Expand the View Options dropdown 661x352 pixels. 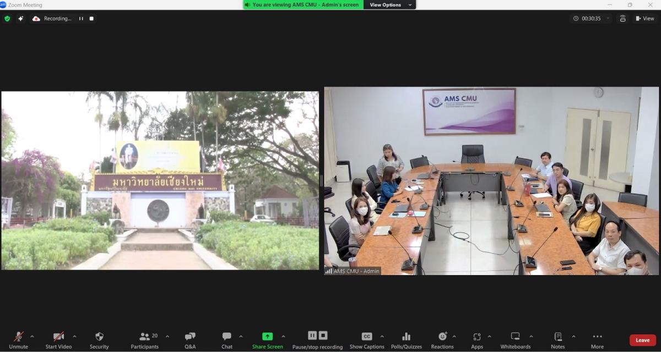[389, 5]
